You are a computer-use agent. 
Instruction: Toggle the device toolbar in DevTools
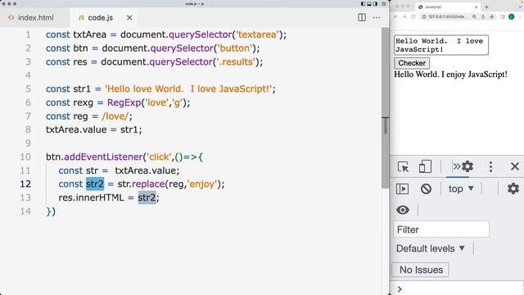(x=425, y=166)
